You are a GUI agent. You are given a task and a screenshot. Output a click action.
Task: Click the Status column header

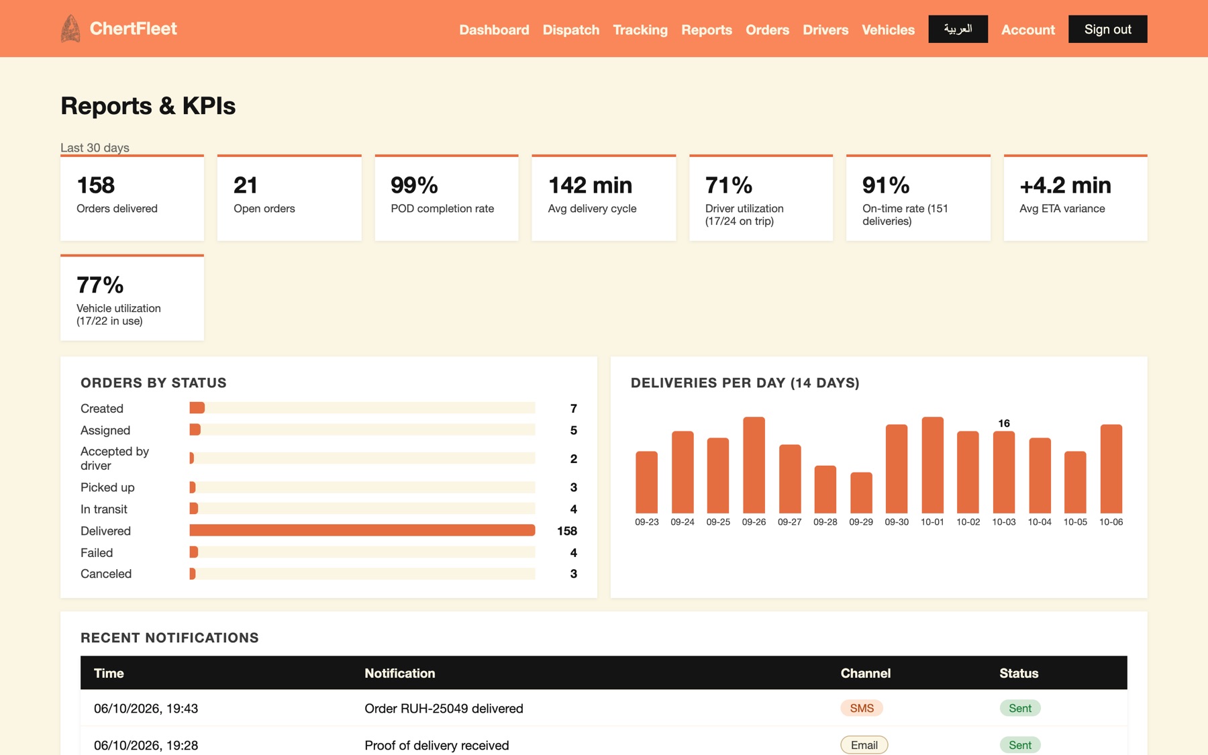tap(1019, 673)
